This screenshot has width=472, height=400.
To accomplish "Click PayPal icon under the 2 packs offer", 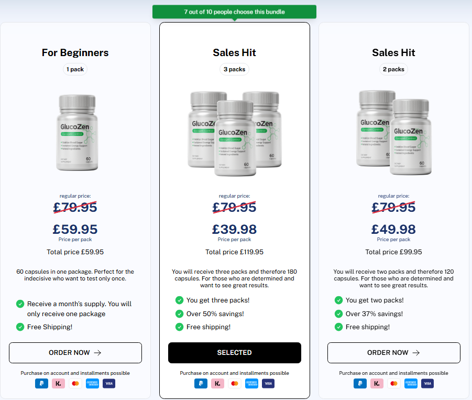I will pyautogui.click(x=360, y=383).
